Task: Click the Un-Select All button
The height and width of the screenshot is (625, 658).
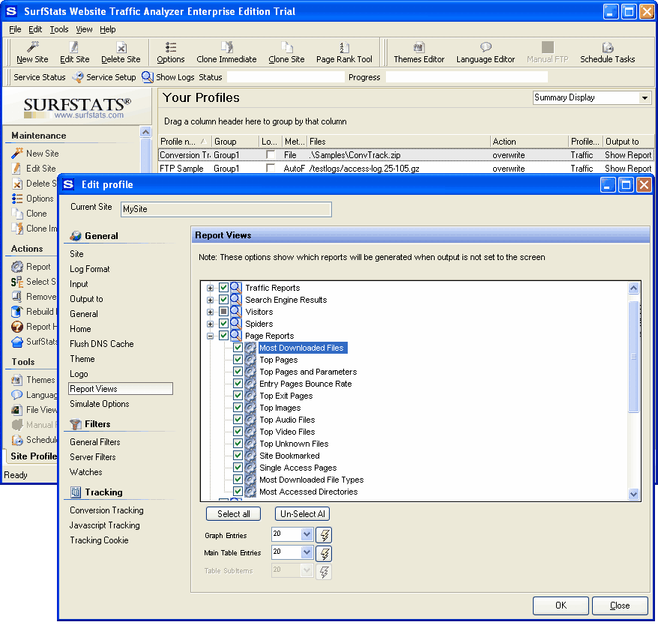Action: [302, 514]
